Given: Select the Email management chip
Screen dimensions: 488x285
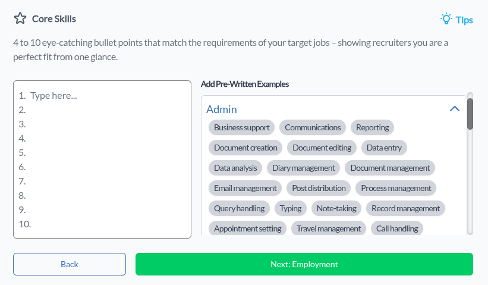Looking at the screenshot, I should tap(245, 188).
